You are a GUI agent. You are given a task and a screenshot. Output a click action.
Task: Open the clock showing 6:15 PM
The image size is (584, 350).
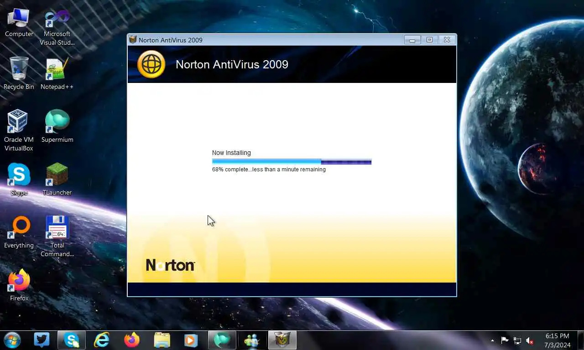(x=557, y=340)
